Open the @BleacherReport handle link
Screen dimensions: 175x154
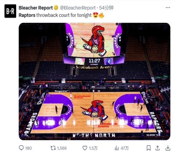78,8
